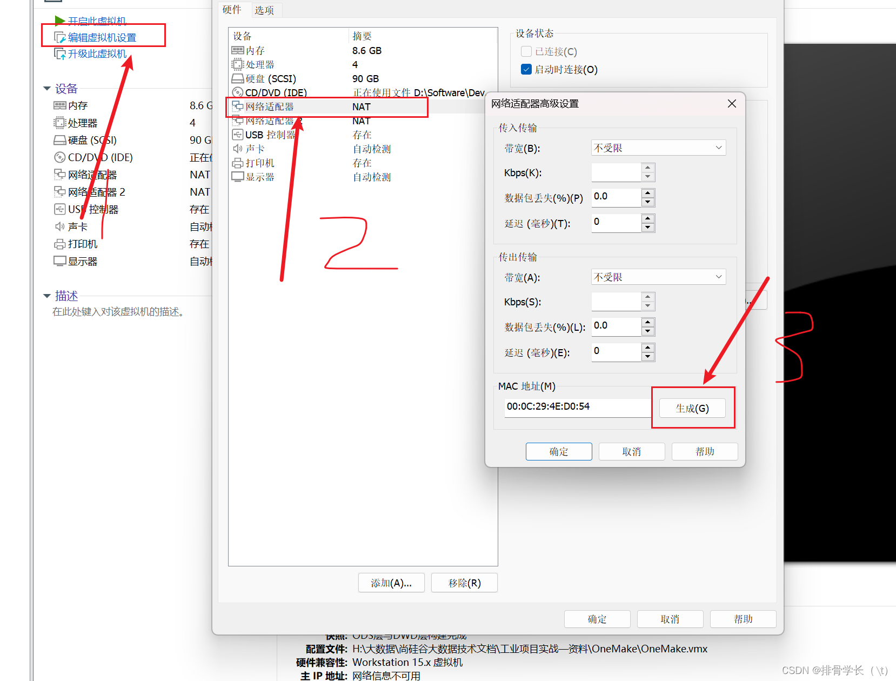Select the CD/DVD (IDE) icon in hardware list
The width and height of the screenshot is (896, 681).
tap(238, 92)
